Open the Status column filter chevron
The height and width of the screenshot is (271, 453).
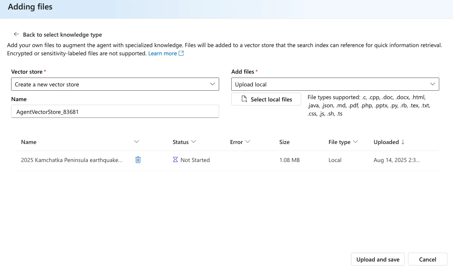[194, 142]
